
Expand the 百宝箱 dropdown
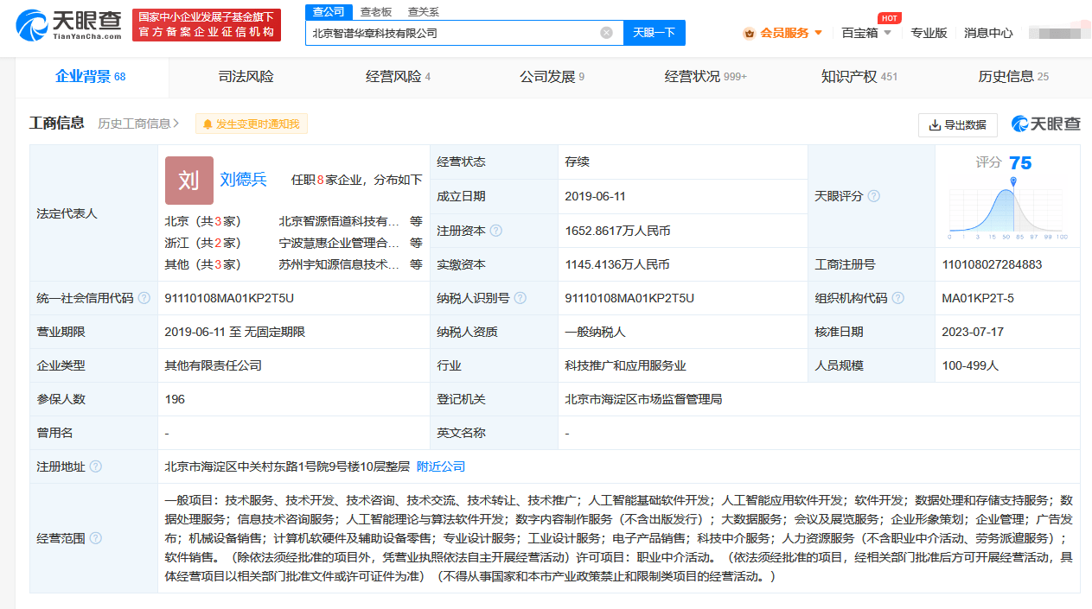click(865, 33)
